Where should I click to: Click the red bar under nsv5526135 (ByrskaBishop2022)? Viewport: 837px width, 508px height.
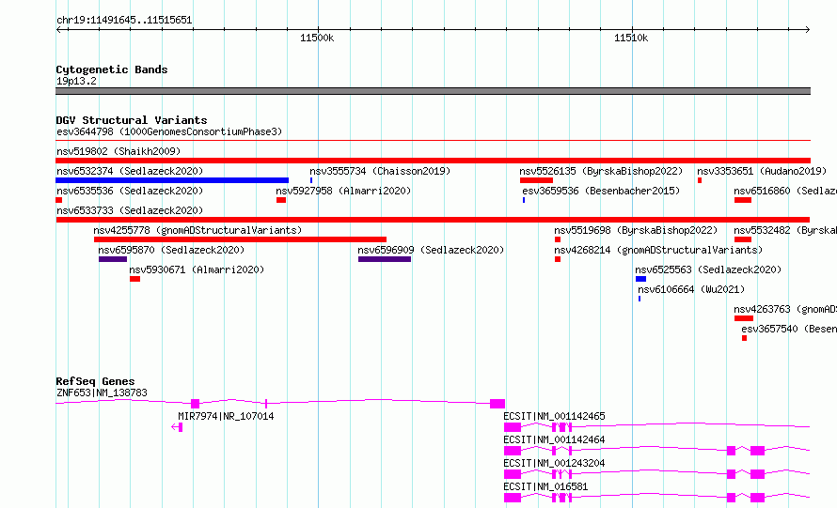[x=536, y=180]
